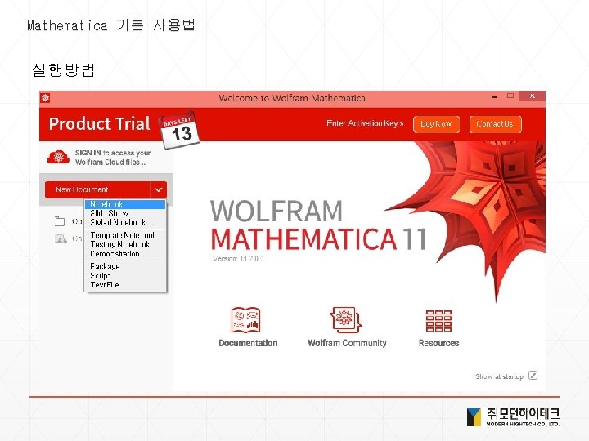Open the Resources grid icon
The width and height of the screenshot is (589, 441).
(438, 321)
